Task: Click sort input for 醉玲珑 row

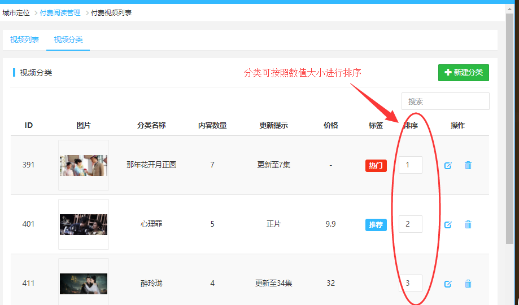Action: [410, 283]
